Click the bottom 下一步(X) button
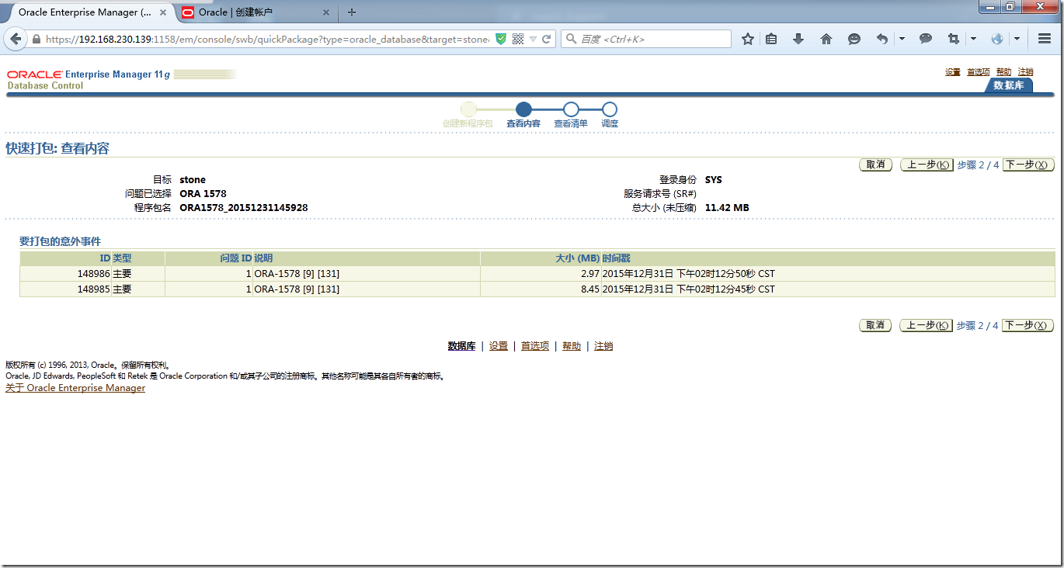Screen dimensions: 1064x568 click(1028, 325)
